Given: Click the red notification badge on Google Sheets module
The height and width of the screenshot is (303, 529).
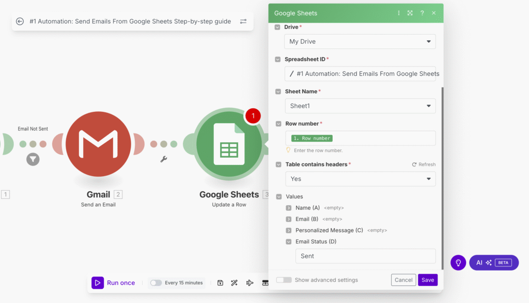Looking at the screenshot, I should tap(253, 116).
